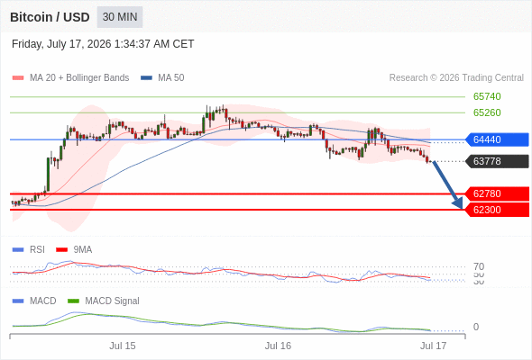Click the green 65740 resistance level
This screenshot has width=532, height=360.
coord(487,96)
